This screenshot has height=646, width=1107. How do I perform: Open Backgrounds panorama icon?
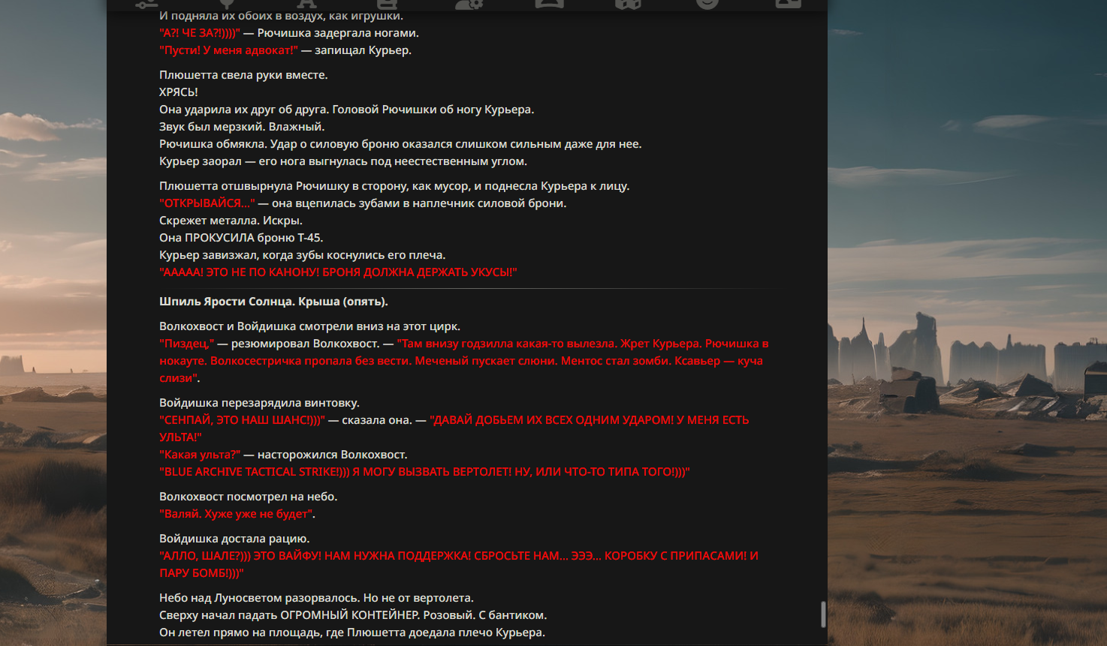[x=549, y=4]
